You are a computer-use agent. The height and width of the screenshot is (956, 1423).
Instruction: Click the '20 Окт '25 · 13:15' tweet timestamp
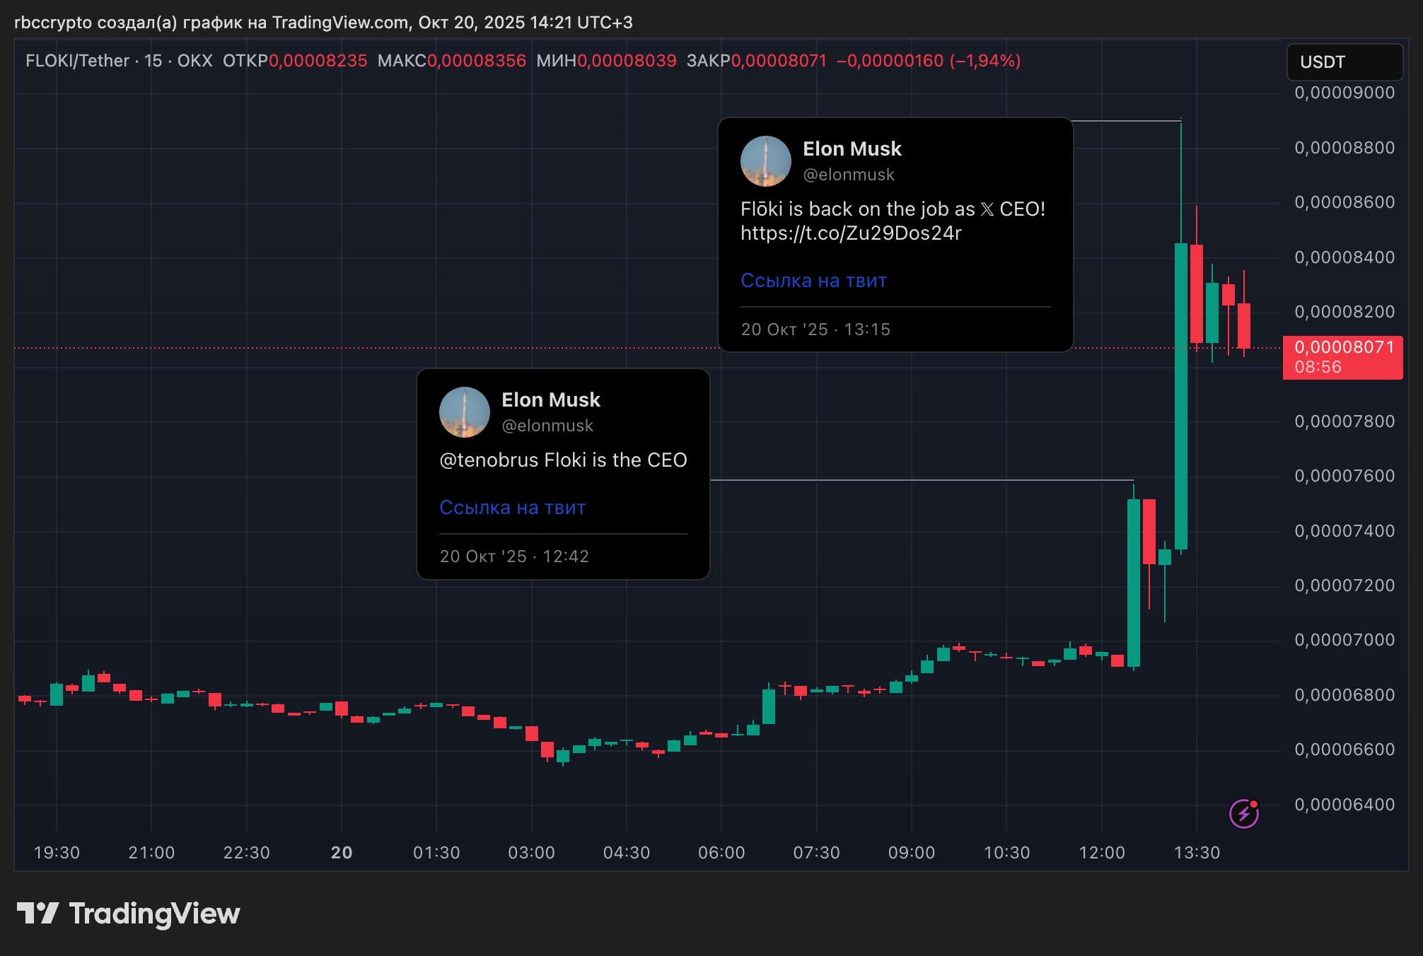click(815, 330)
